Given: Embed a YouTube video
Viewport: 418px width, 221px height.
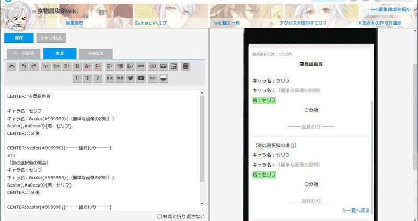Looking at the screenshot, I should (141, 78).
